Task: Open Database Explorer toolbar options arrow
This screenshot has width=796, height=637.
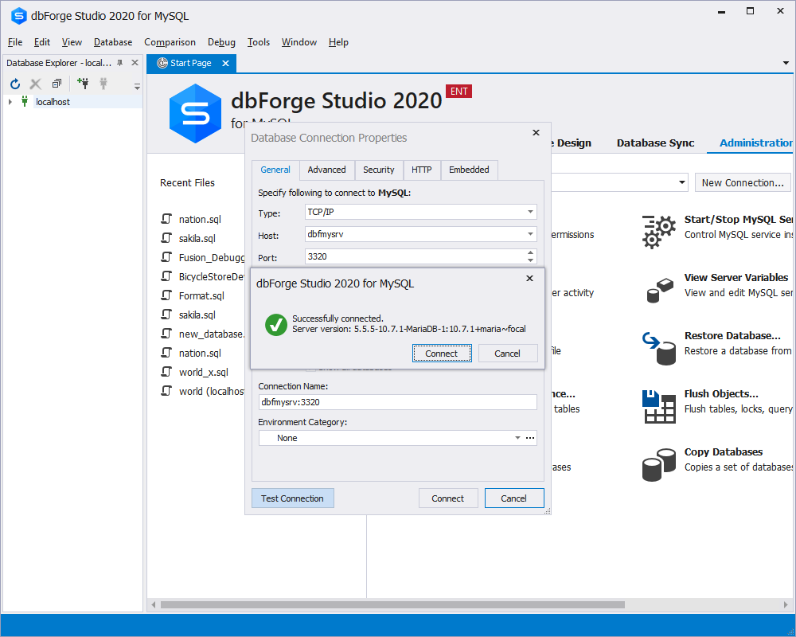Action: point(137,86)
